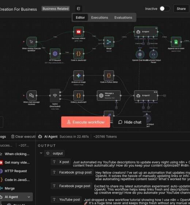Image resolution: width=190 pixels, height=205 pixels.
Task: Select the top-row 'Code in JavaScript' node
Action: point(79,54)
